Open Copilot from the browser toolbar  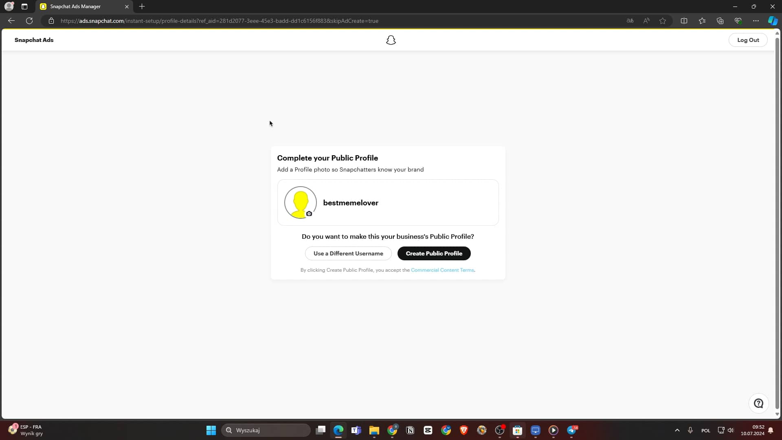tap(772, 21)
